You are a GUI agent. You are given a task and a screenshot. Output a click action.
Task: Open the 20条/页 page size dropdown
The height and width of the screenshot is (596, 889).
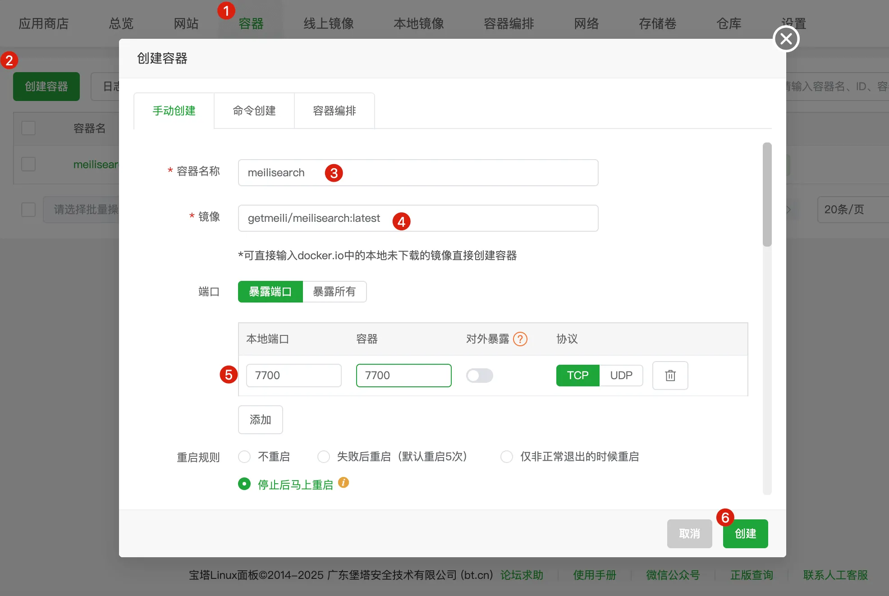(853, 209)
